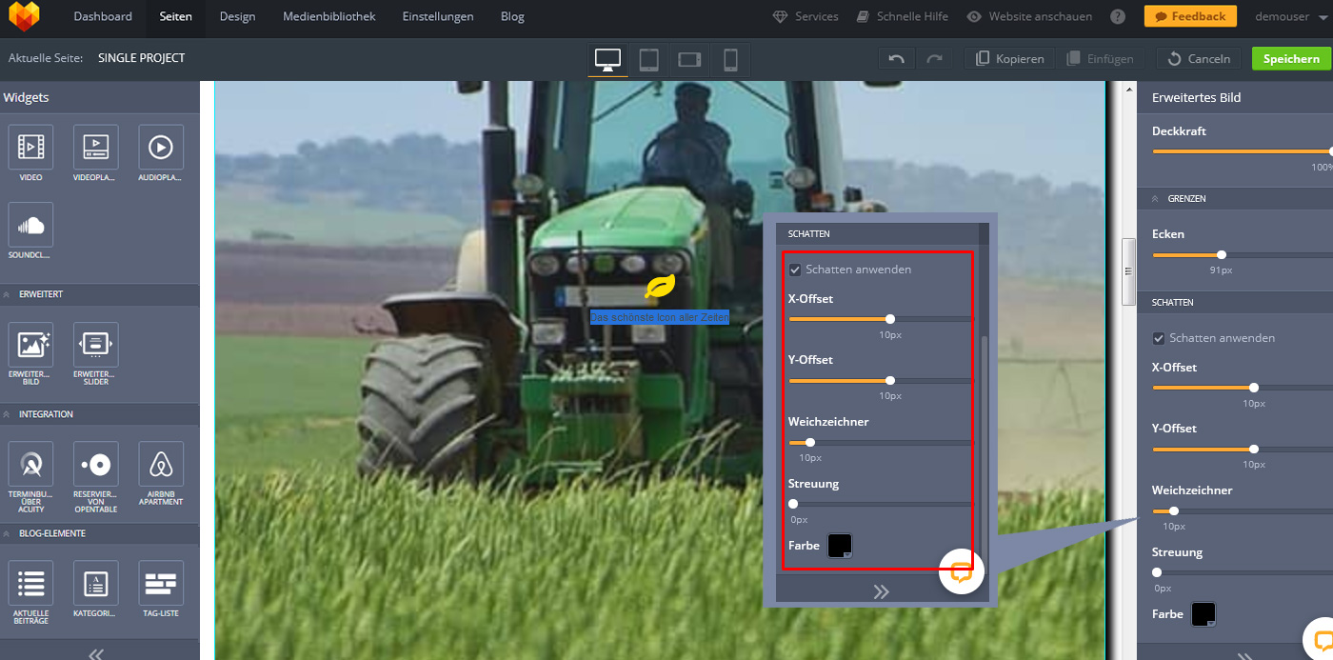Open the Design menu
The height and width of the screenshot is (660, 1333).
(x=237, y=16)
